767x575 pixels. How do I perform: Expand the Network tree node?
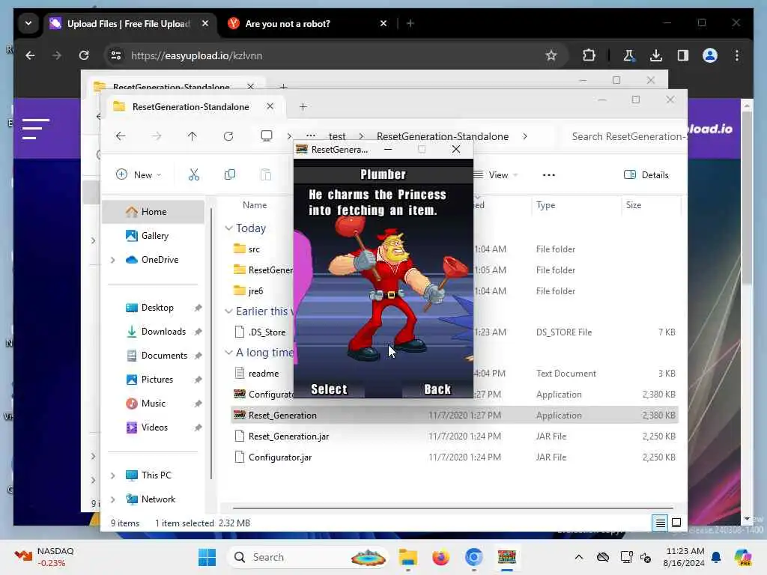(x=113, y=499)
